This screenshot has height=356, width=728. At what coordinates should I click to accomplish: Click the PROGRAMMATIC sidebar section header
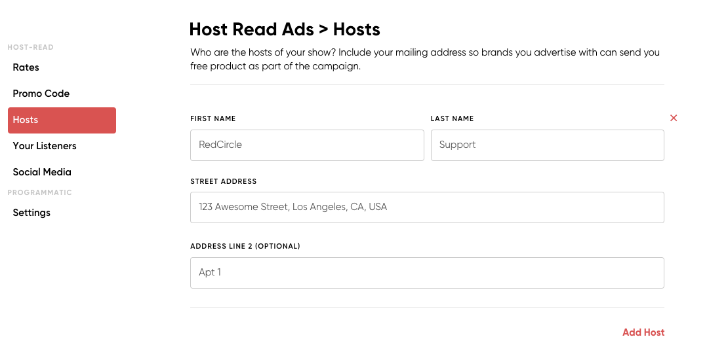pyautogui.click(x=39, y=192)
